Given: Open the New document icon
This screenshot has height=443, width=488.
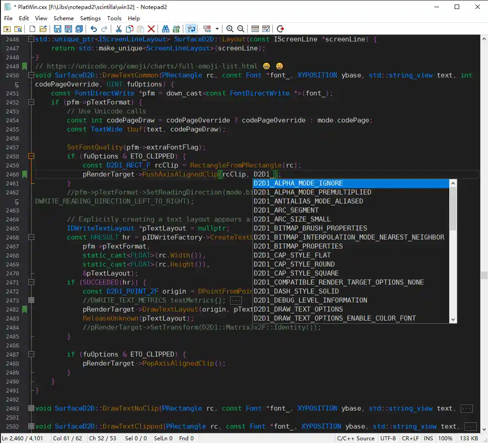Looking at the screenshot, I should (x=32, y=29).
